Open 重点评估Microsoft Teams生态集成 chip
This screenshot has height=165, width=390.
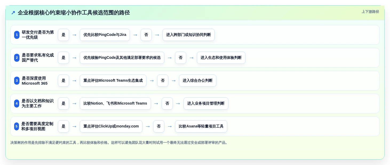pyautogui.click(x=113, y=81)
